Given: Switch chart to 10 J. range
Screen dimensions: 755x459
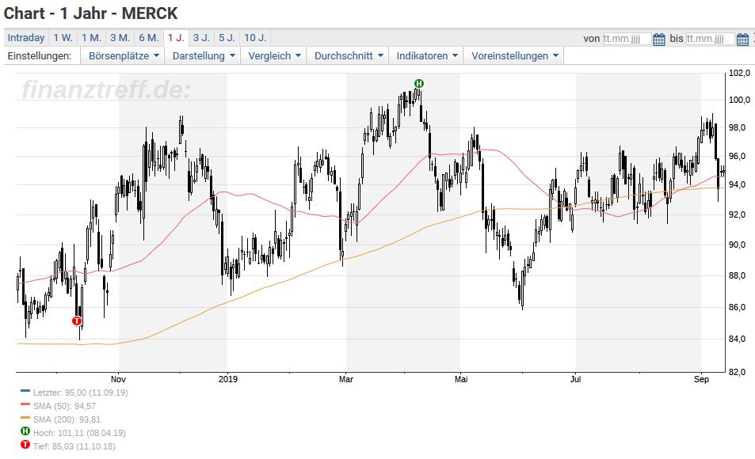Looking at the screenshot, I should (x=255, y=37).
